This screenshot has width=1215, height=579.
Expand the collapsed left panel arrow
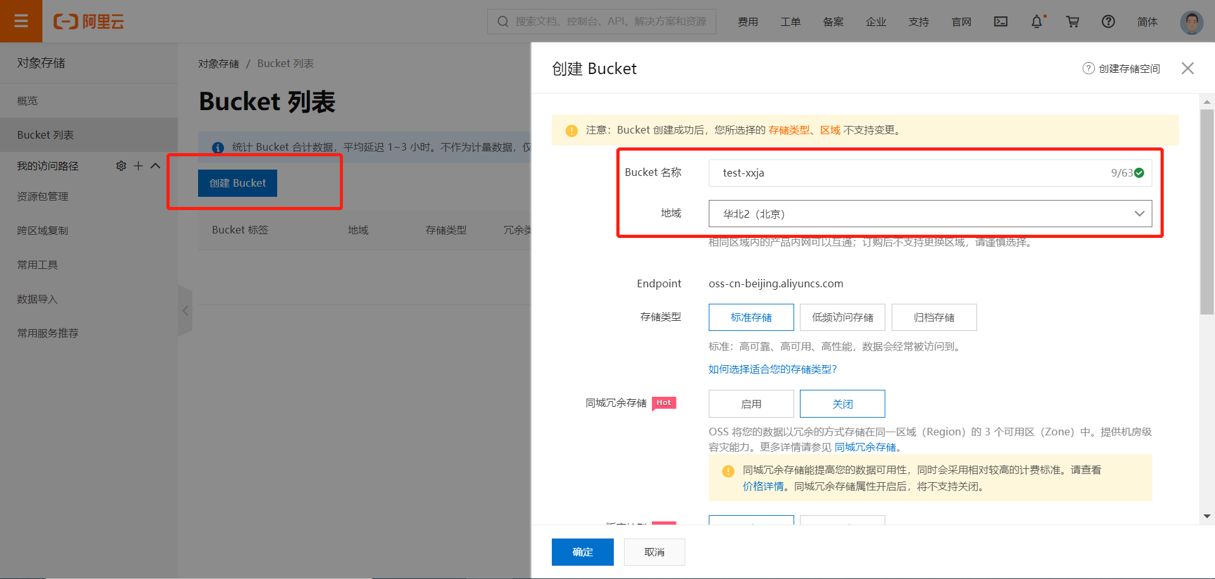pos(185,311)
